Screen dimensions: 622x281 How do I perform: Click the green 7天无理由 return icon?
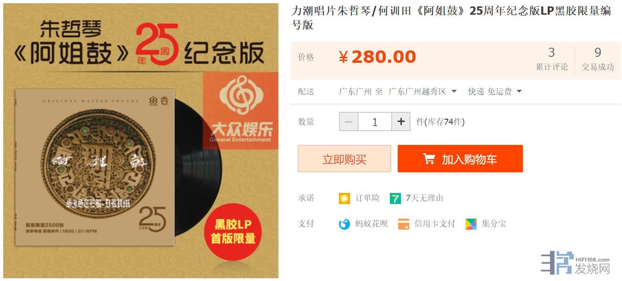395,198
